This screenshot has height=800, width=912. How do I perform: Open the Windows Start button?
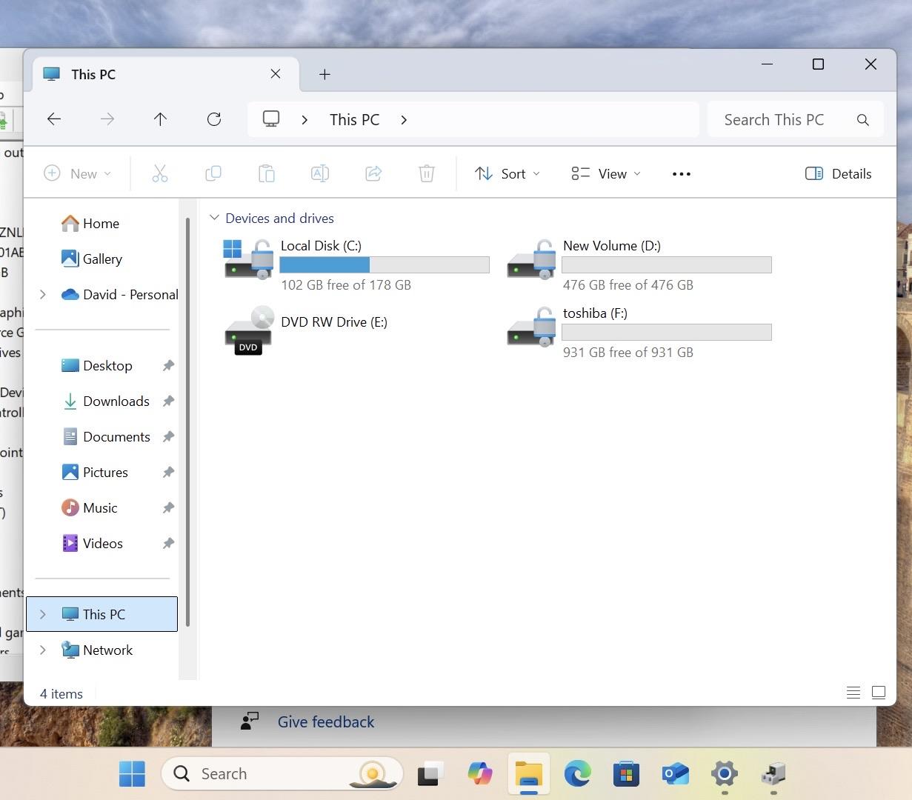133,773
